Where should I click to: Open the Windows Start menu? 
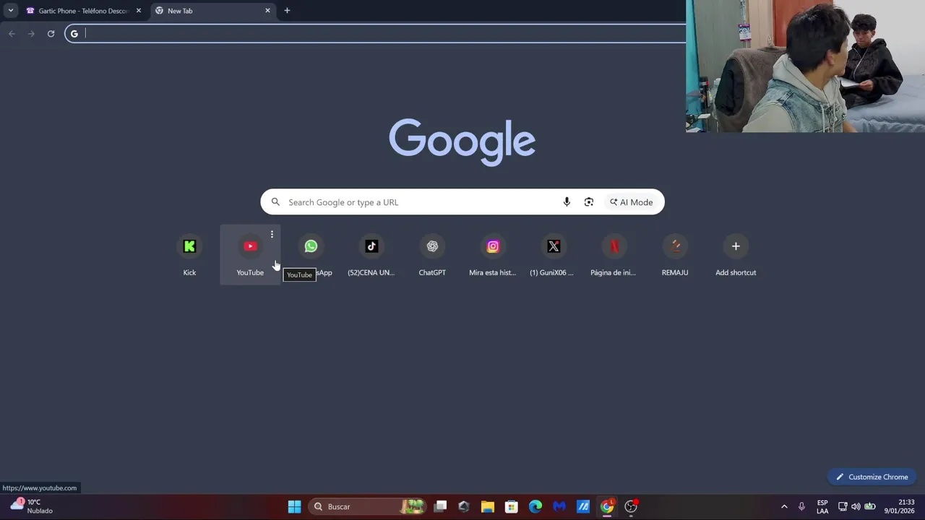click(294, 506)
